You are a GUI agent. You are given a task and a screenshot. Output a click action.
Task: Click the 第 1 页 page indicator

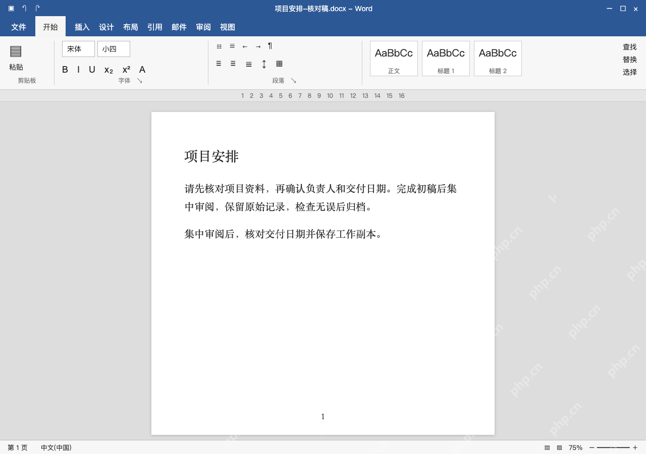18,447
